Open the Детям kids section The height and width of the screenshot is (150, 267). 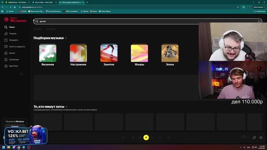[x=12, y=53]
